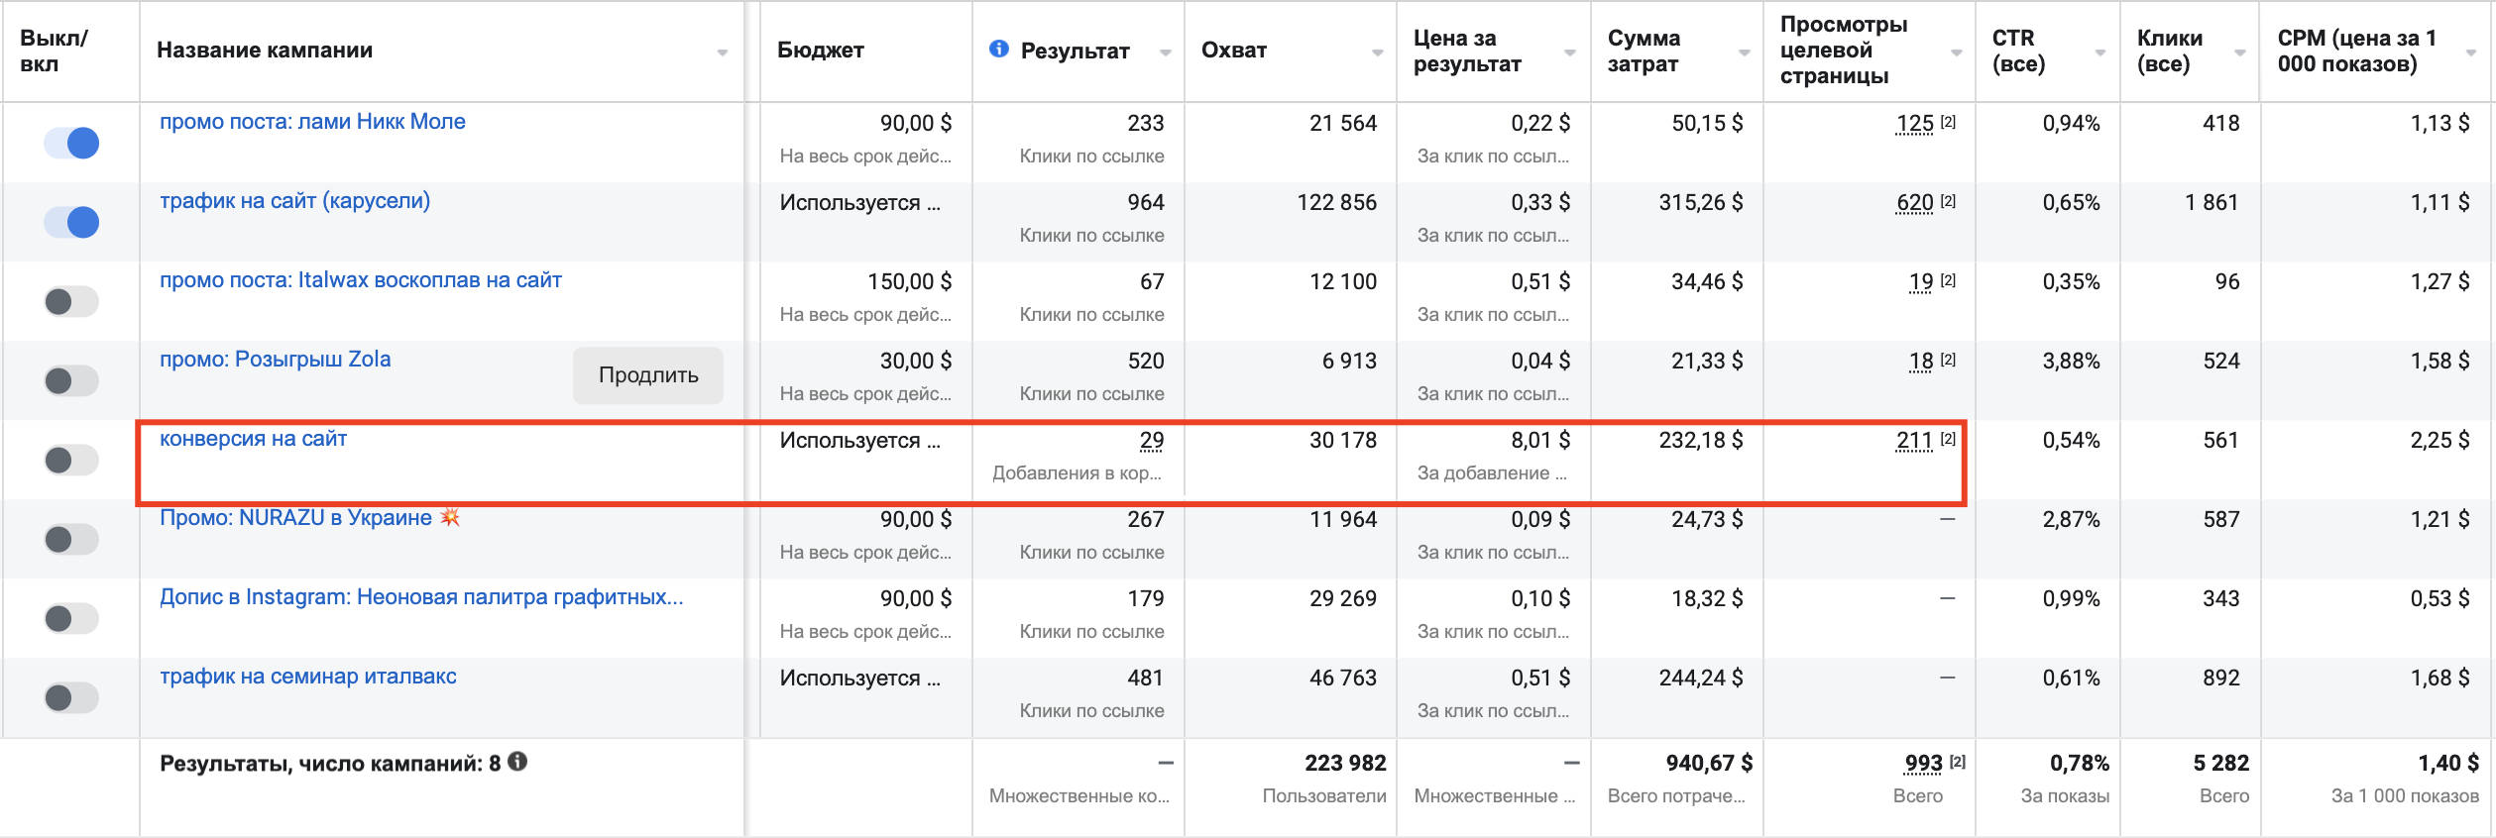Click total spend 940,67 $
The height and width of the screenshot is (838, 2496).
tap(1709, 763)
